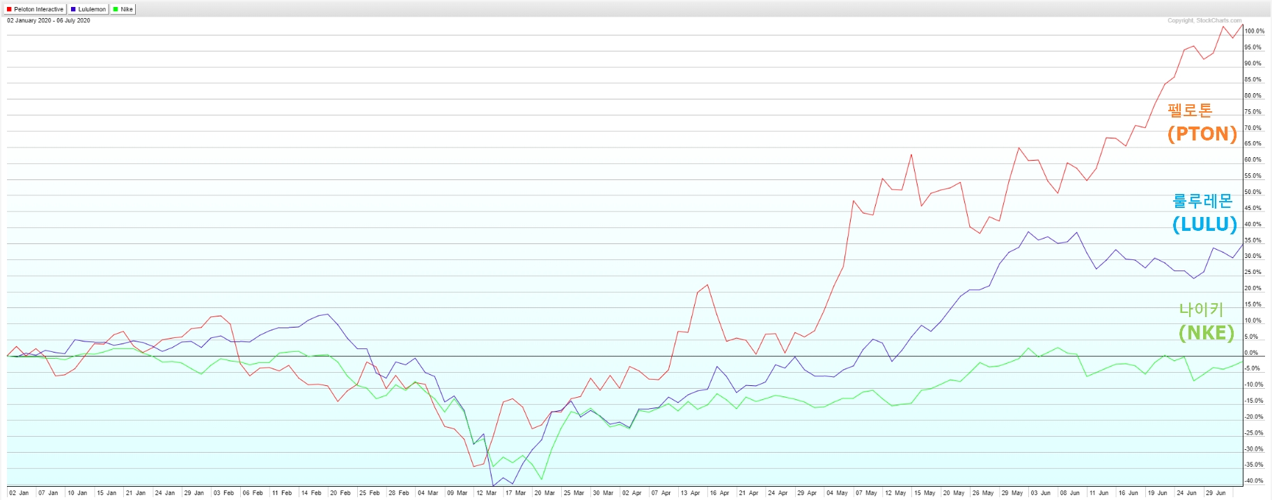Click the blue (LULU) ticker label

[x=1205, y=225]
